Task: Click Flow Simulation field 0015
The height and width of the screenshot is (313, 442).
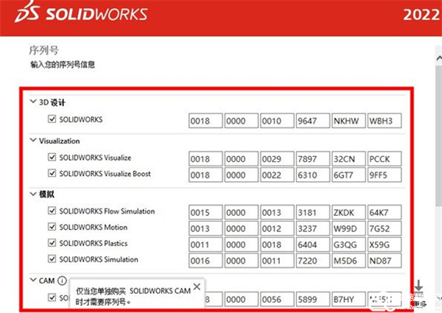Action: tap(206, 212)
